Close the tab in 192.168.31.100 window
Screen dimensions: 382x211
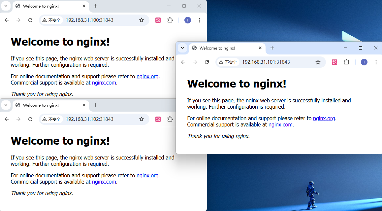pyautogui.click(x=83, y=6)
